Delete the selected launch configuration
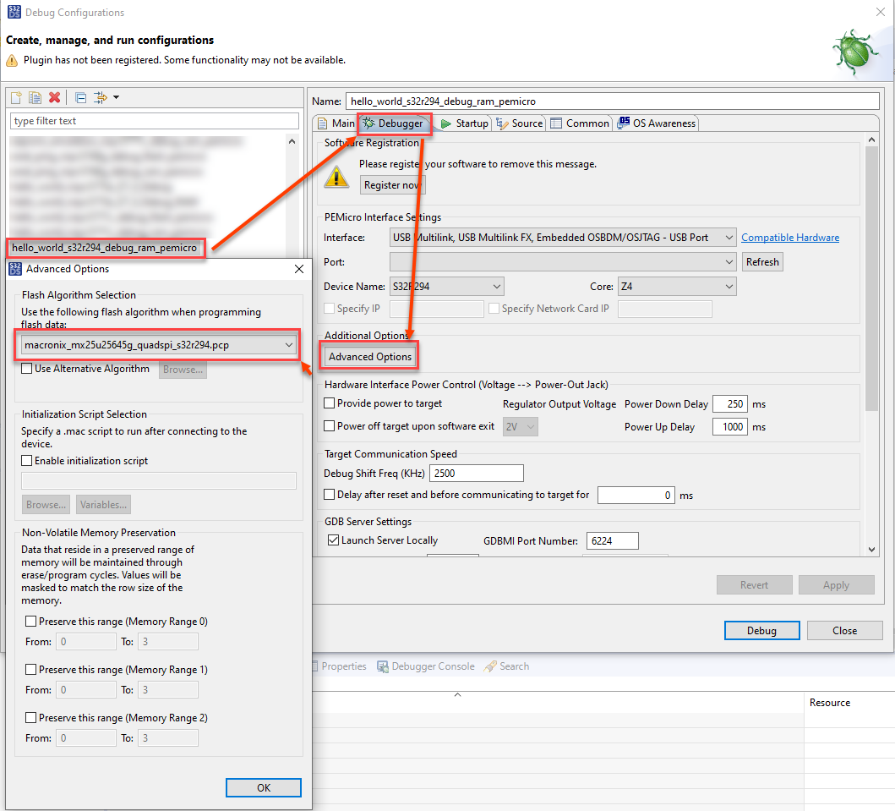The width and height of the screenshot is (895, 811). 53,97
